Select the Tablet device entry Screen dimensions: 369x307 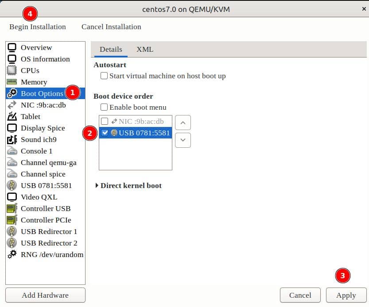point(46,116)
